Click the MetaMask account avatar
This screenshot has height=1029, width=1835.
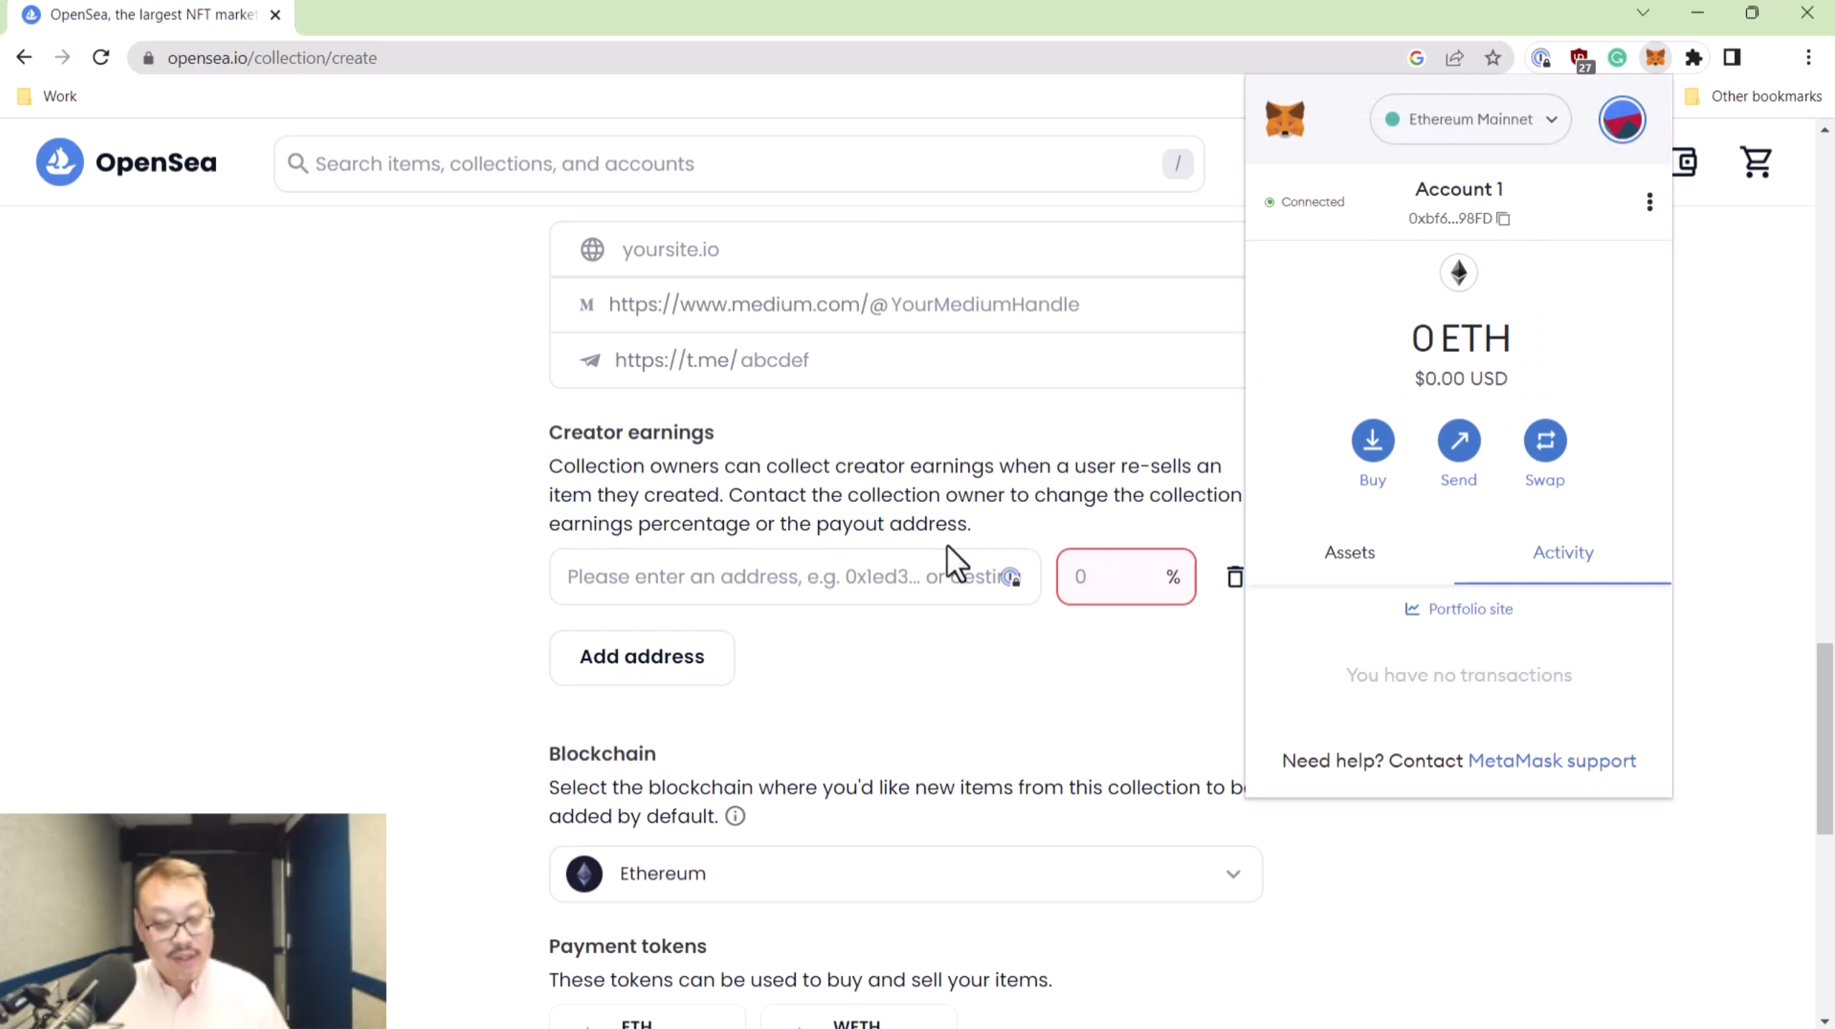pyautogui.click(x=1622, y=120)
